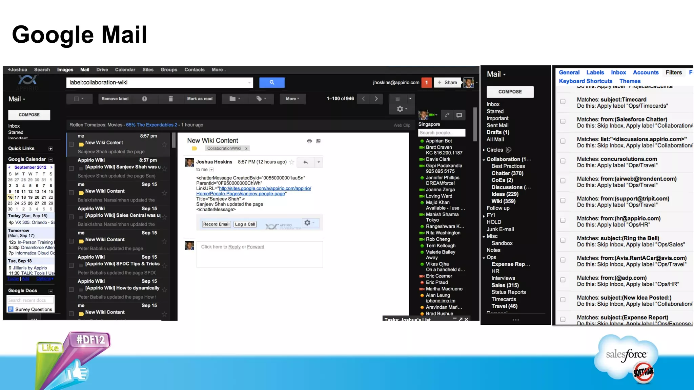The width and height of the screenshot is (694, 390).
Task: Open Drive in the top bar
Action: (x=102, y=70)
